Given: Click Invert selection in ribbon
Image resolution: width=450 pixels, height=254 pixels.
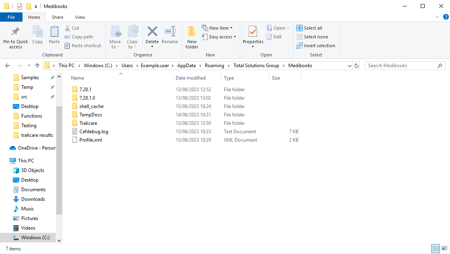Looking at the screenshot, I should (x=316, y=46).
